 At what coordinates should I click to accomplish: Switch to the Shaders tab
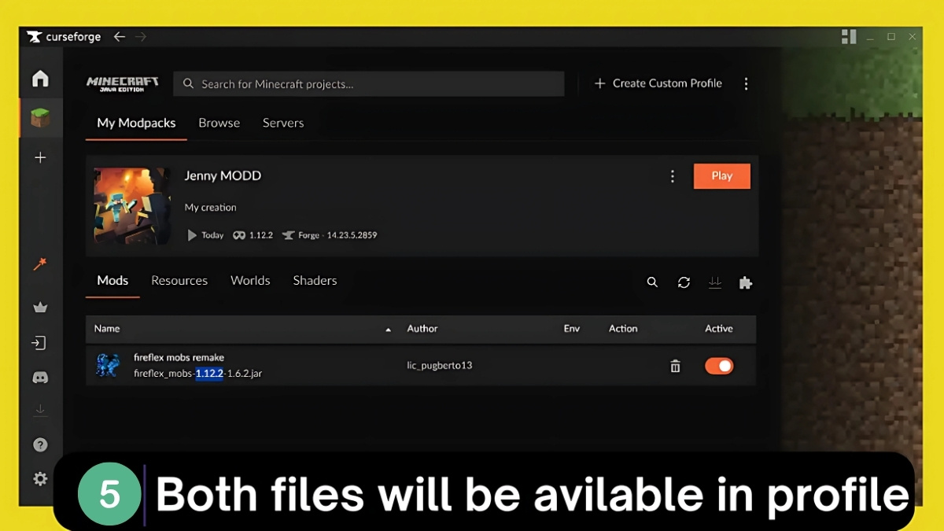pos(315,281)
